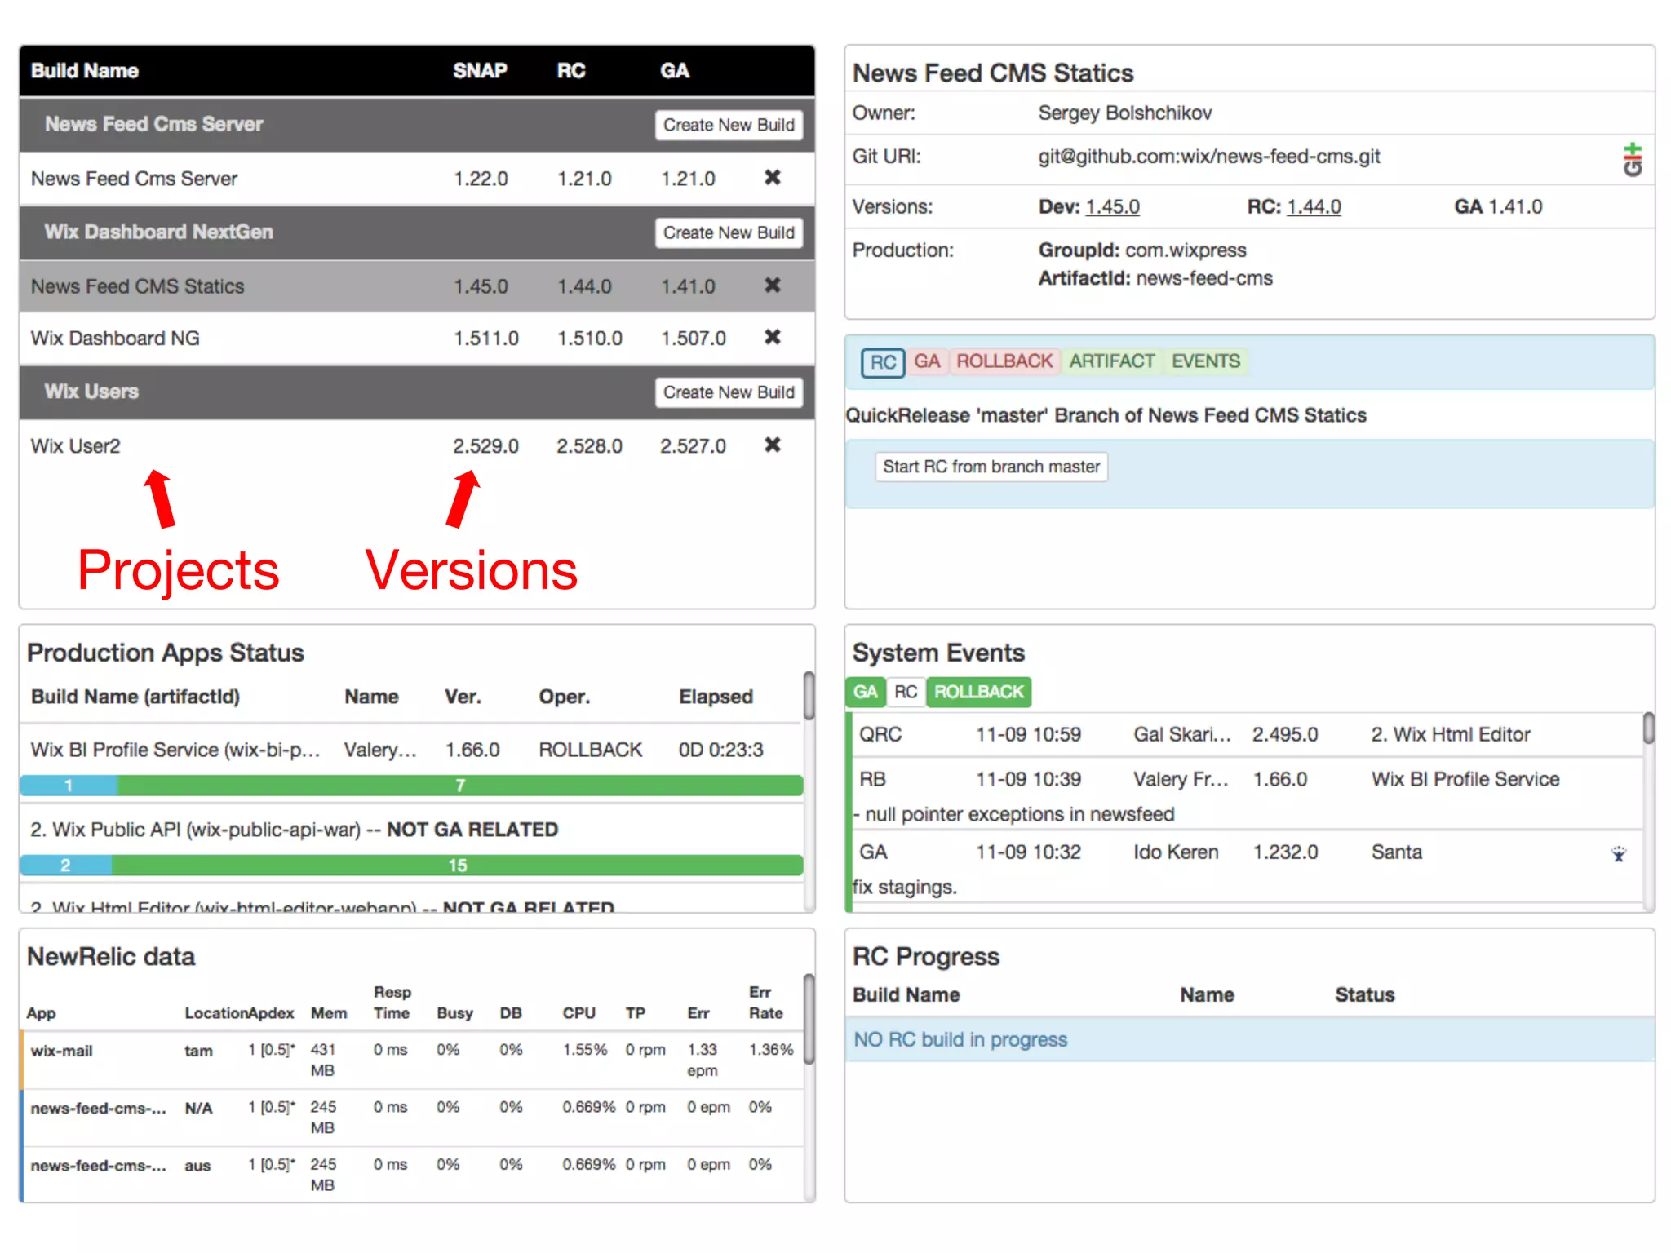Click Wix BI Profile Service progress bar
Screen dimensions: 1671x1253
[411, 786]
